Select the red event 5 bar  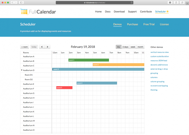(64, 88)
